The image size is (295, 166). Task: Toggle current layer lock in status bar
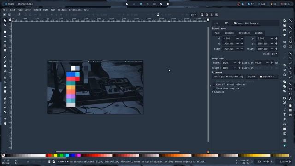click(x=54, y=162)
